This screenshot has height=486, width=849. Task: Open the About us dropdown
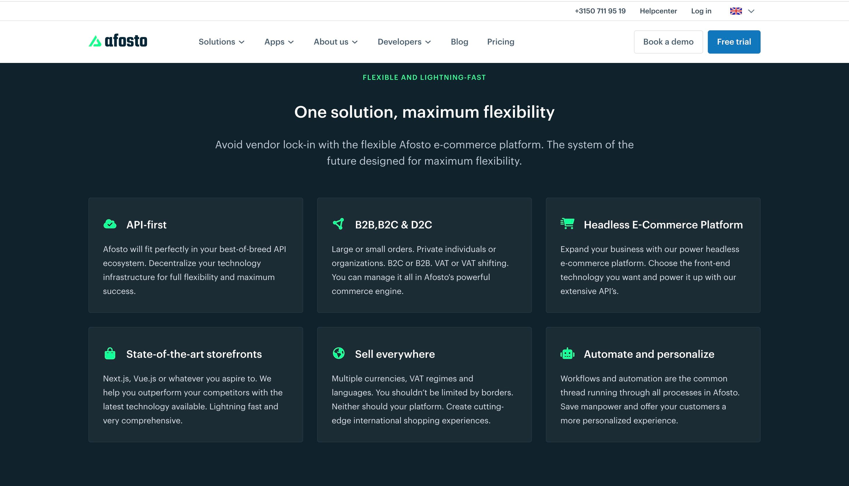pos(336,42)
